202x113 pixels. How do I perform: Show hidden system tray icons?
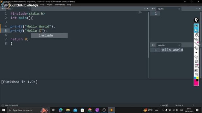(x=163, y=110)
